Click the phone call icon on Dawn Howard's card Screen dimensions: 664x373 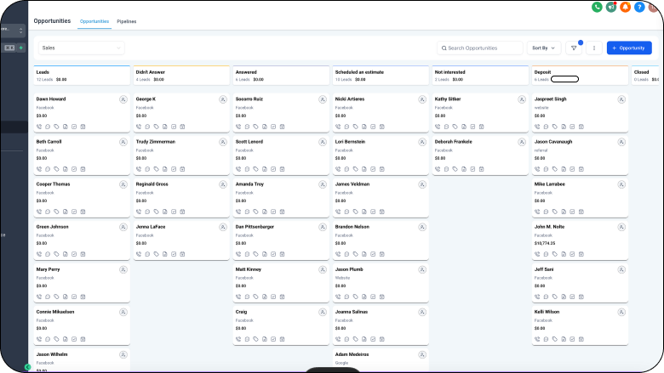(x=39, y=126)
